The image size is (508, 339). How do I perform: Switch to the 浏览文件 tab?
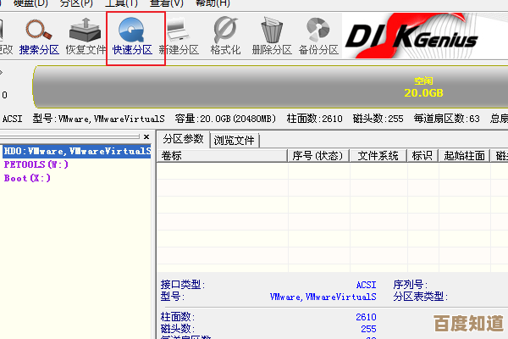coord(235,141)
